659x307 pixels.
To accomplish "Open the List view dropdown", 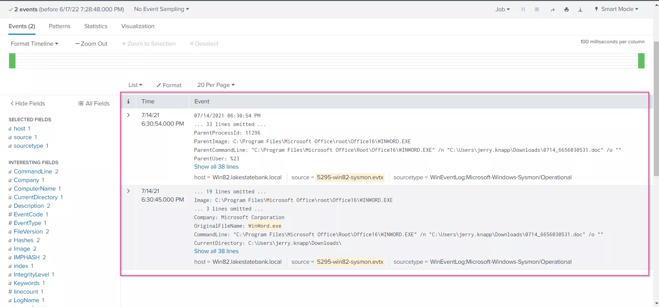I will (x=135, y=85).
